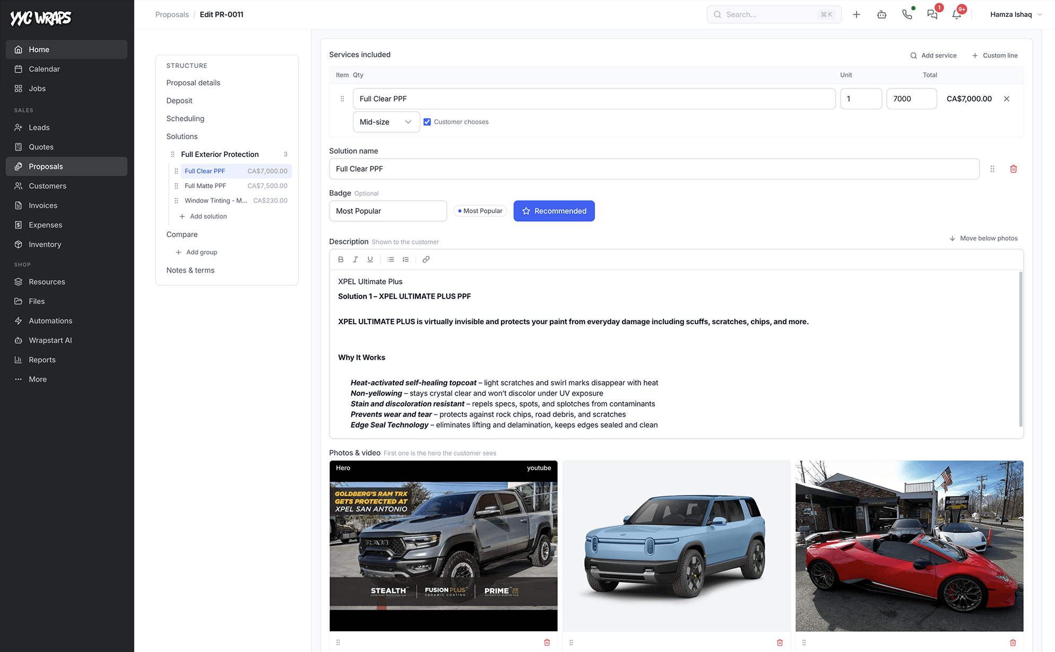Open the messages chat icon

(932, 14)
